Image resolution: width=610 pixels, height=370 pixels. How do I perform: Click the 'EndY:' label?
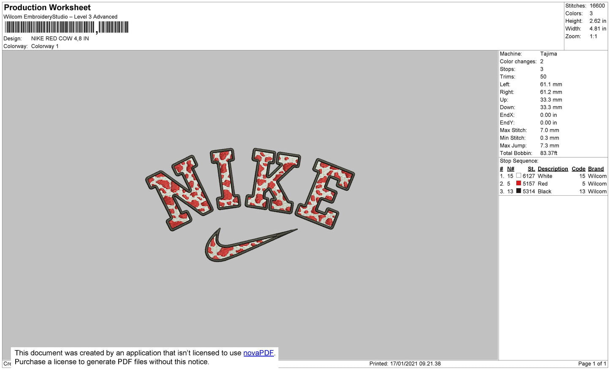tap(507, 123)
